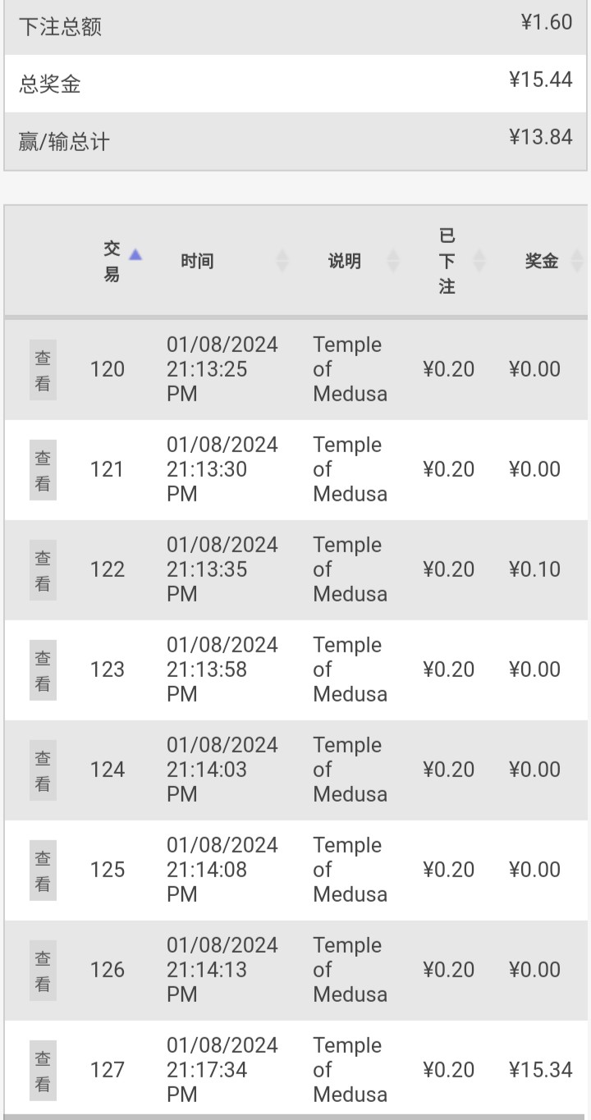Image resolution: width=591 pixels, height=1120 pixels.
Task: Sort by 已下注 column arrows
Action: pos(479,261)
